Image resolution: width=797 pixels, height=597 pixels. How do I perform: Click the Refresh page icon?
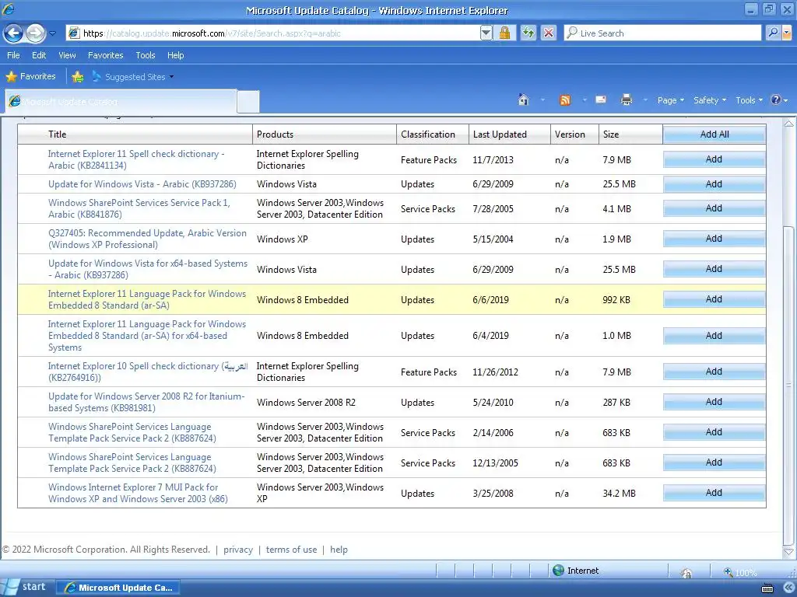tap(528, 33)
